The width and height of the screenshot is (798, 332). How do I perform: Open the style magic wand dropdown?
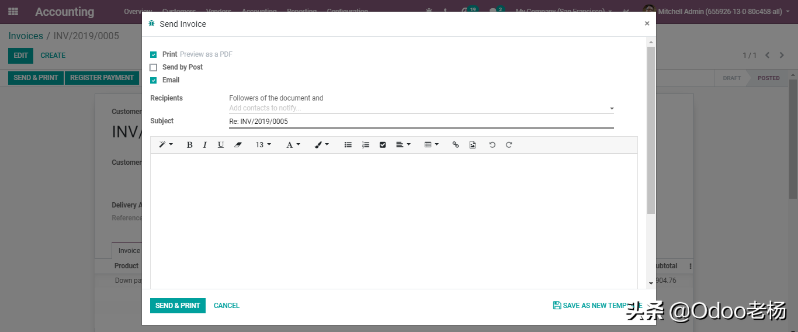(166, 145)
